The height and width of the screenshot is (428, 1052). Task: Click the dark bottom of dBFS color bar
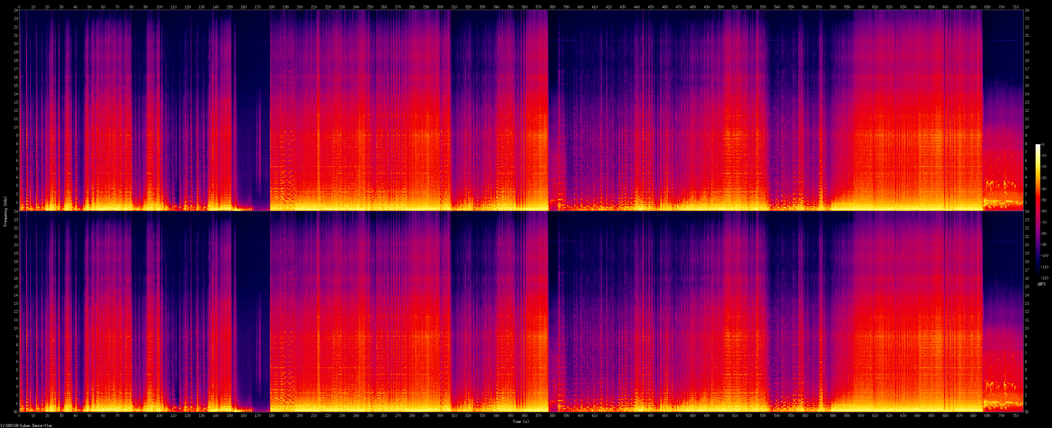[1038, 276]
